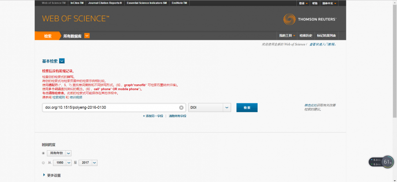Open the 帮助 help link

315,3
